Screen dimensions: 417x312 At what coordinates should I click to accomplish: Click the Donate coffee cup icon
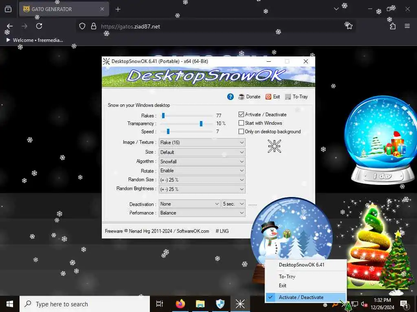click(x=241, y=97)
